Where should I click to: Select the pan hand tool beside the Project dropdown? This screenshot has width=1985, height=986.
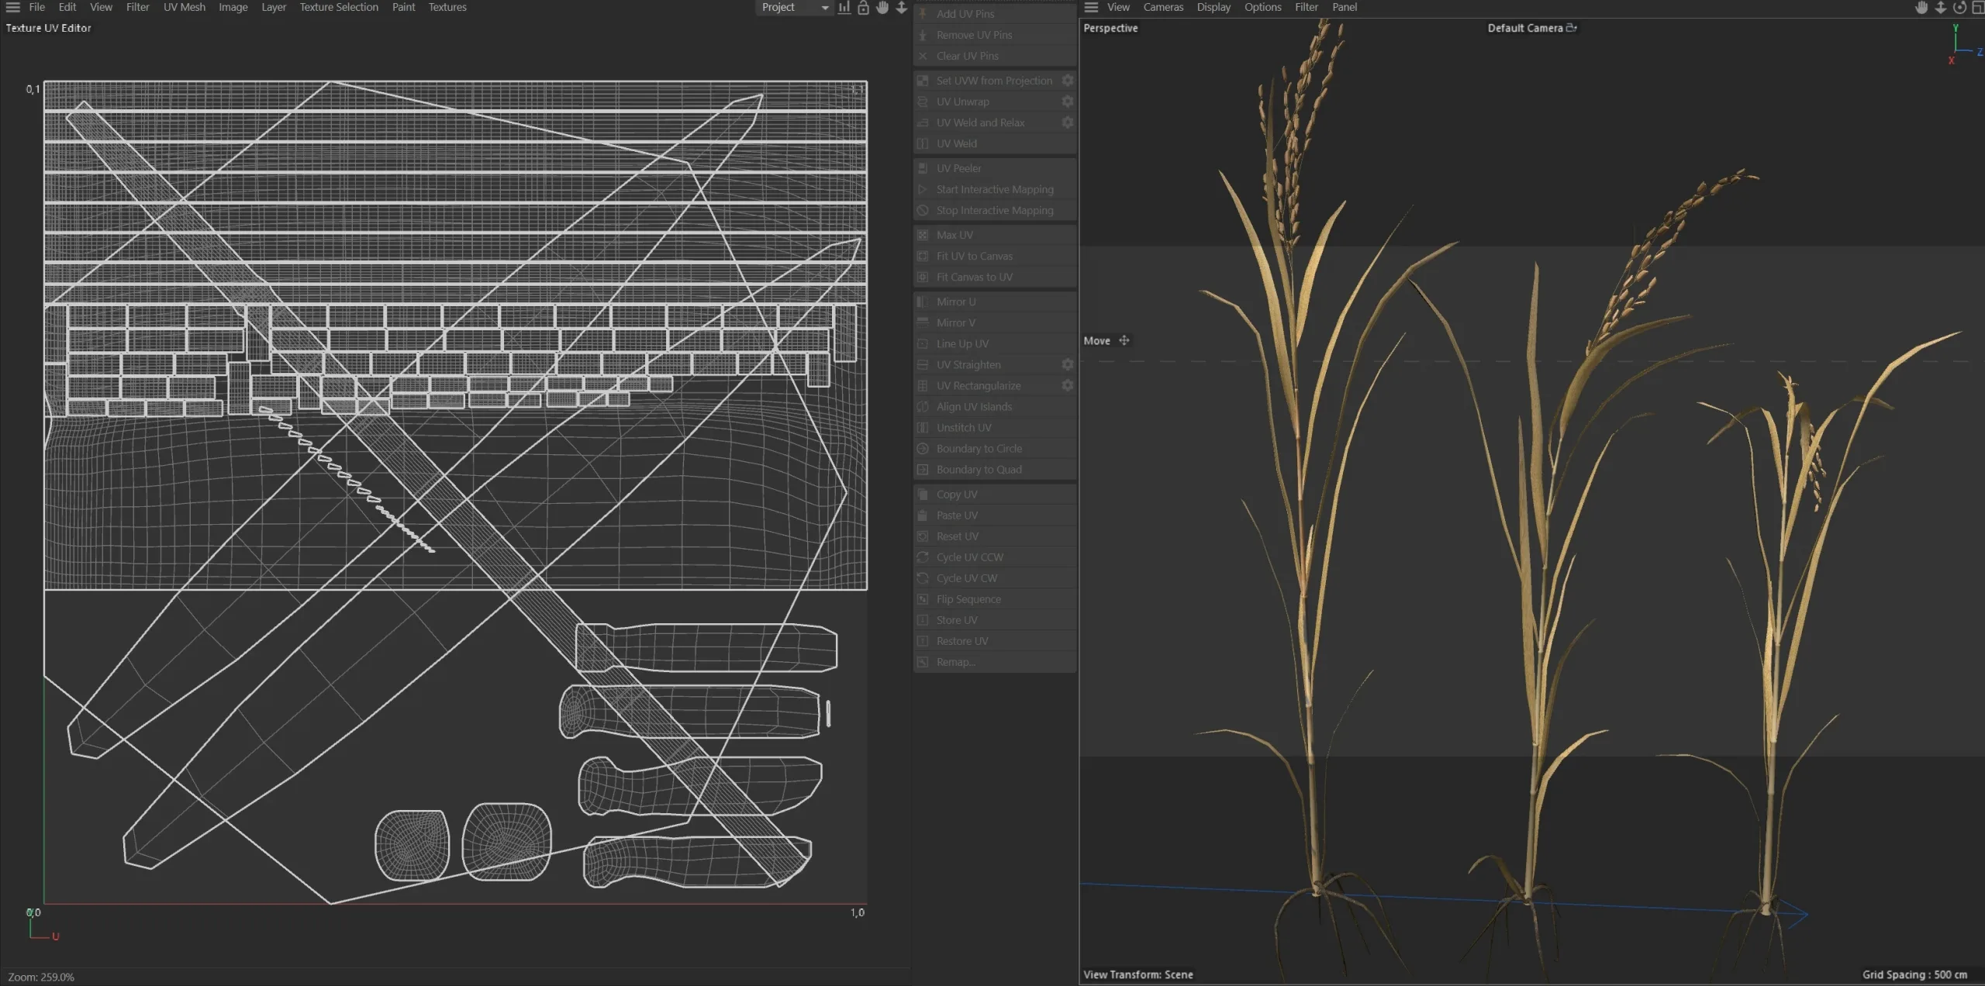882,7
